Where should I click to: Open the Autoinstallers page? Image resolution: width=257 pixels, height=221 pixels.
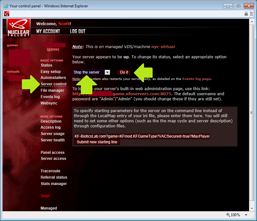(x=53, y=78)
